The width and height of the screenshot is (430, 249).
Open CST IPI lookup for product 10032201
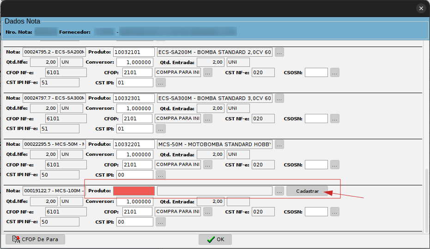coord(160,175)
